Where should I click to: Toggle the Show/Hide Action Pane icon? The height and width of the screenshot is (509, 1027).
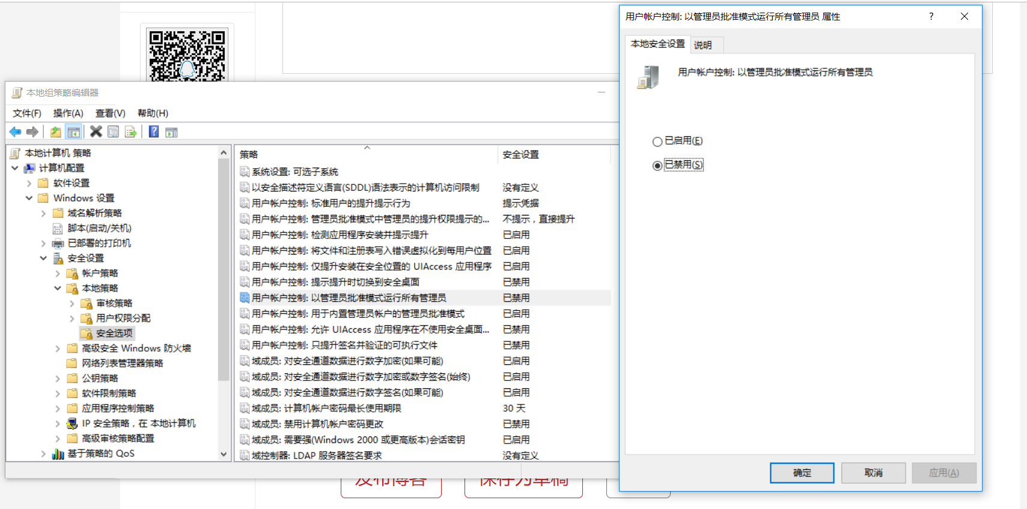tap(171, 132)
